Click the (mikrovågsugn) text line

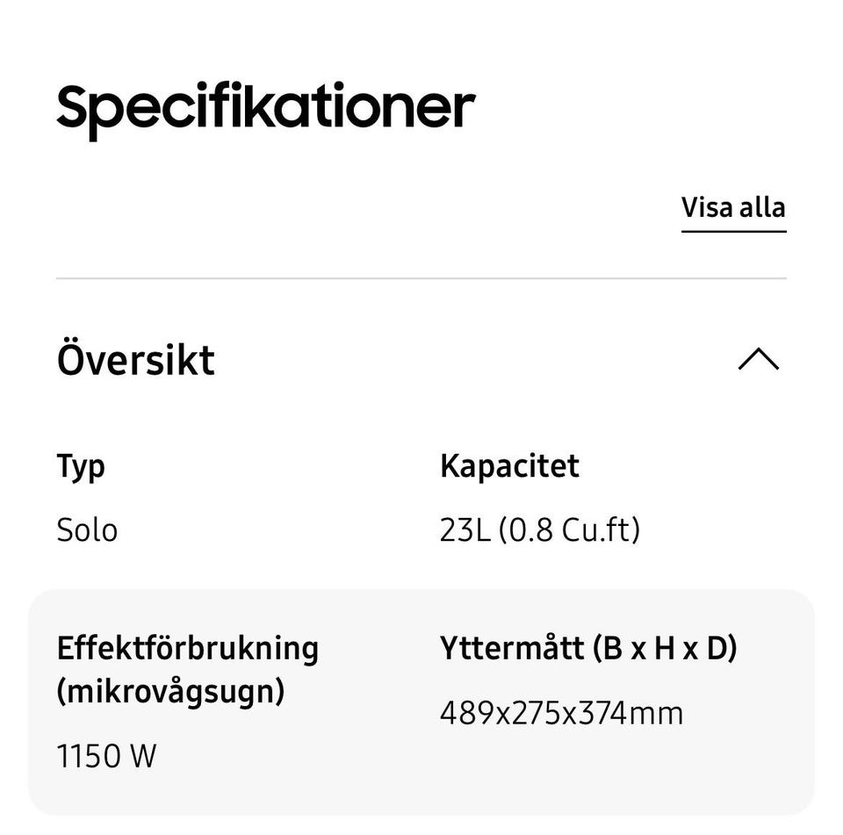(170, 691)
